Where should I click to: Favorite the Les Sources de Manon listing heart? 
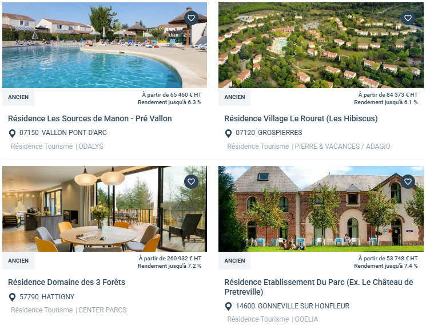[191, 18]
